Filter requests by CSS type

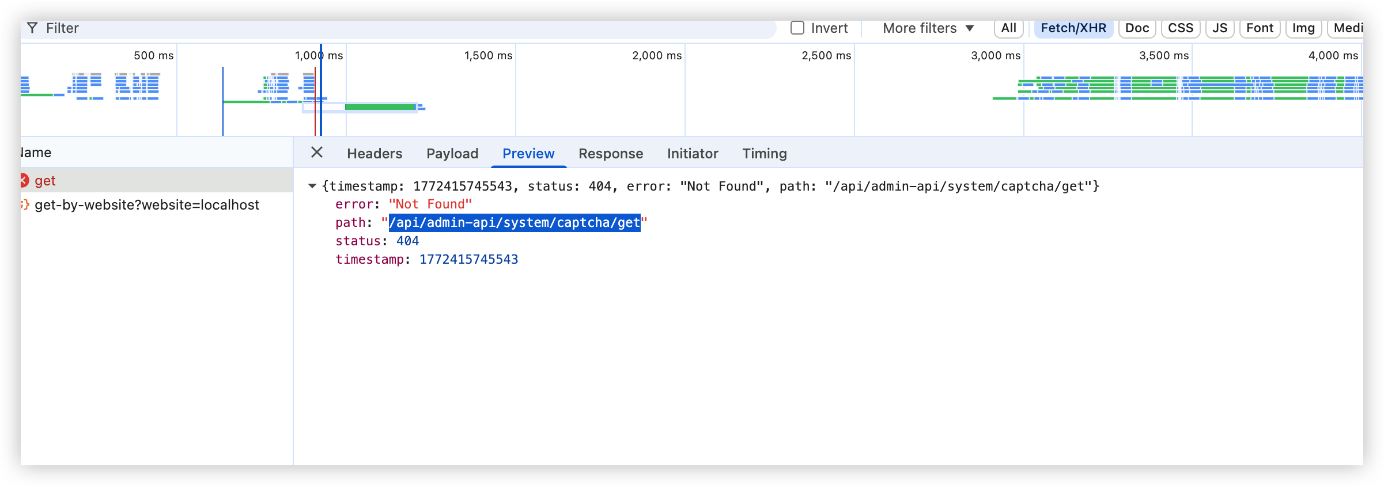click(x=1181, y=28)
